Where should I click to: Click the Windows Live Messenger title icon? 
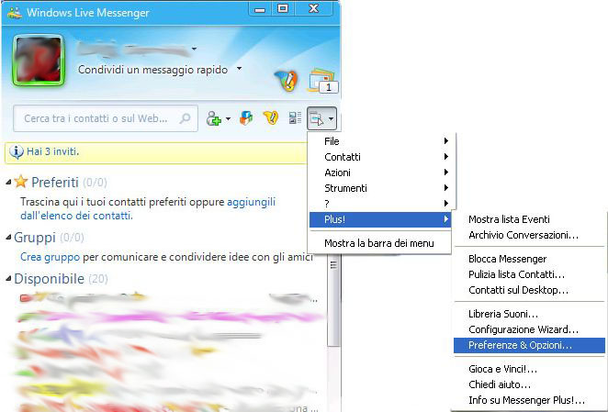click(x=15, y=13)
